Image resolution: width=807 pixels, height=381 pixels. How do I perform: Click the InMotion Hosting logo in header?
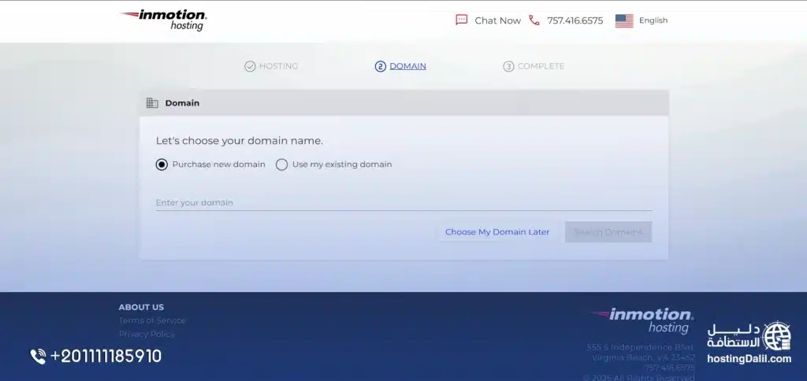click(164, 20)
